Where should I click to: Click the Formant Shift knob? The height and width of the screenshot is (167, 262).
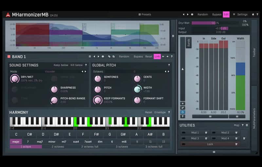(x=137, y=100)
